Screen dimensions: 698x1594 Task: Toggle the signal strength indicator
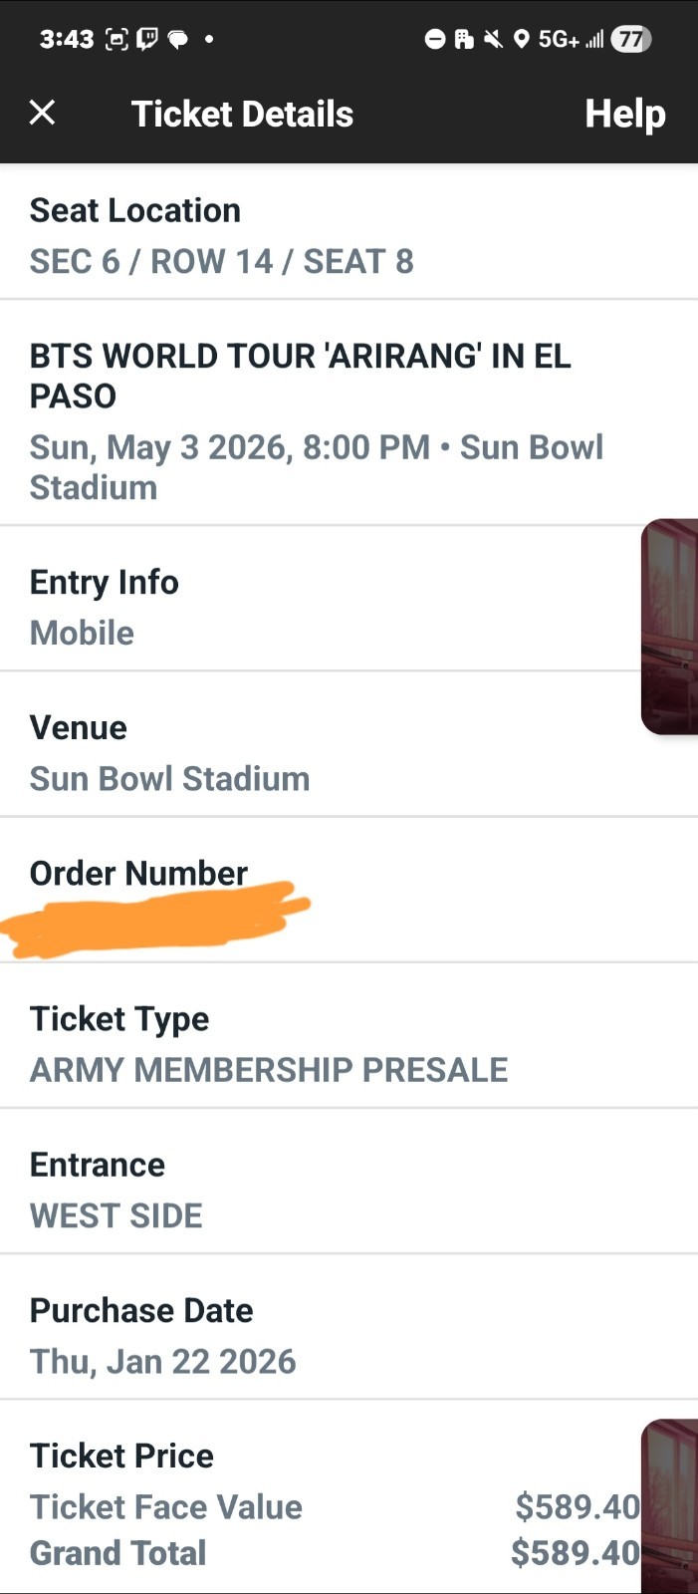pos(591,40)
